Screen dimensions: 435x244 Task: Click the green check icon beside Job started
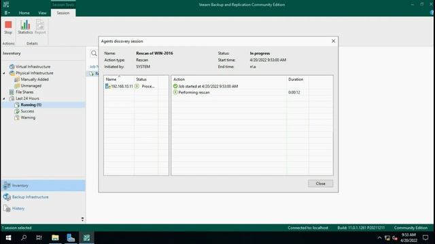[175, 86]
